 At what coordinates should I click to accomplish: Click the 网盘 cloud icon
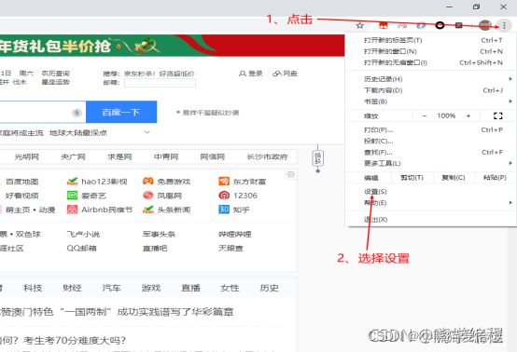point(277,74)
